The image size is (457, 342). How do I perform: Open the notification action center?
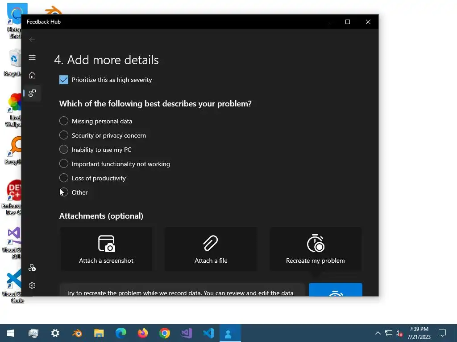coord(442,333)
